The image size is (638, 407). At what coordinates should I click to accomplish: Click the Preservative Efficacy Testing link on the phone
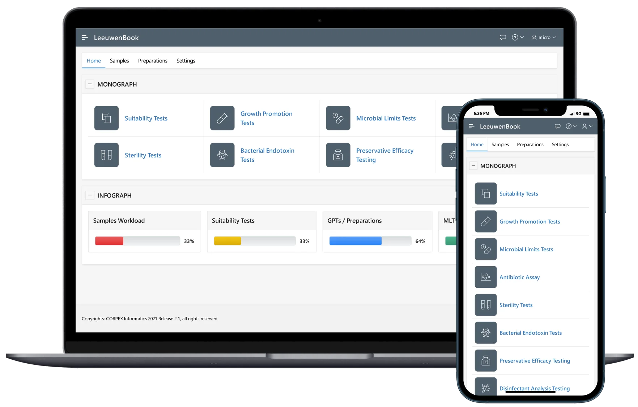[x=535, y=360]
